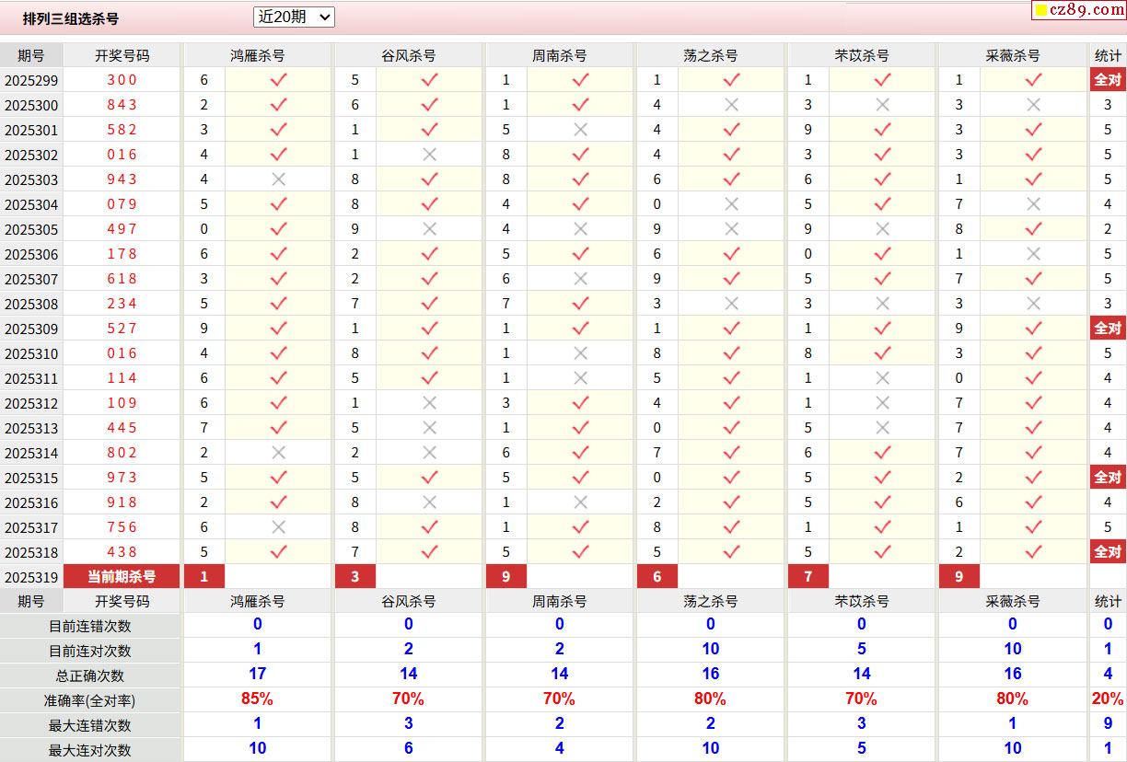The width and height of the screenshot is (1127, 762).
Task: Click gray cross in 谷风 row 2025302
Action: point(429,155)
